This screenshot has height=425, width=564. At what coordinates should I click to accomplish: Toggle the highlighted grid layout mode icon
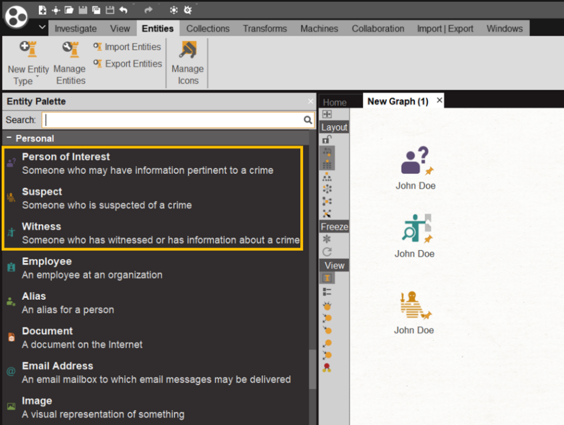[327, 164]
